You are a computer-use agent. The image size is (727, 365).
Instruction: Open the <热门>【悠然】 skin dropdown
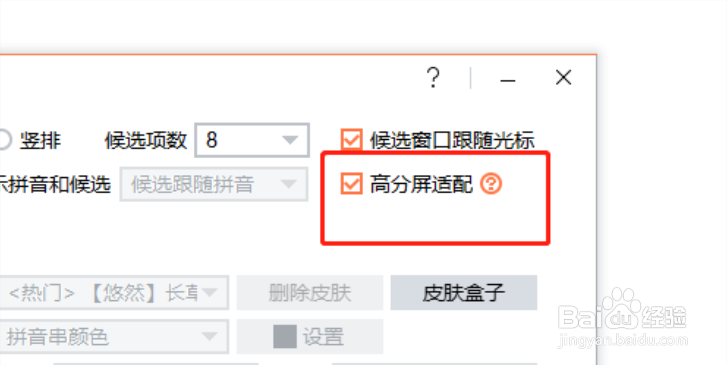click(x=115, y=293)
